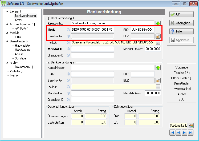Viewport: 199px width, 141px height.
Task: Click IBAN field in Bankverbindung 2
Action: (x=92, y=74)
